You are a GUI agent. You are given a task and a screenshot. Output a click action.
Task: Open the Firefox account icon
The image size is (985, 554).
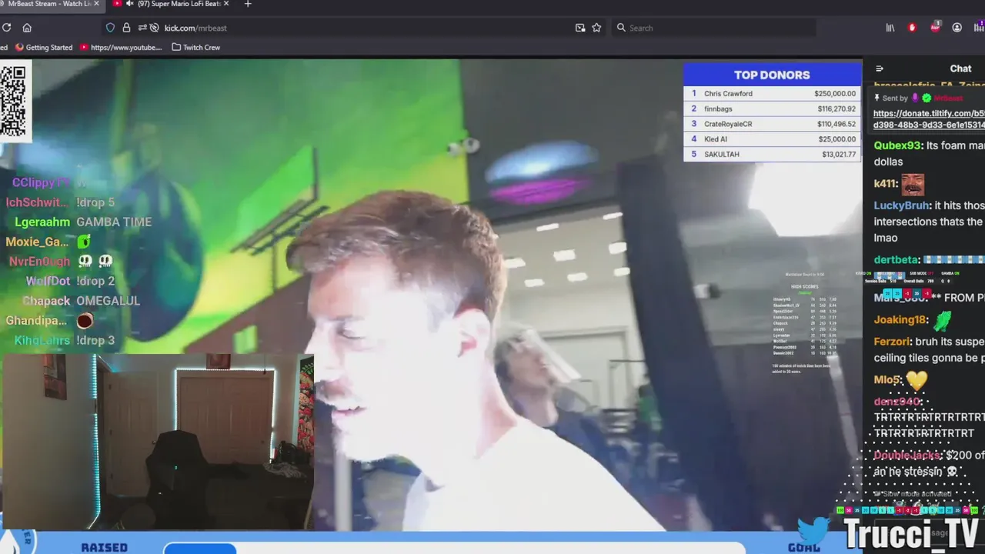[957, 28]
